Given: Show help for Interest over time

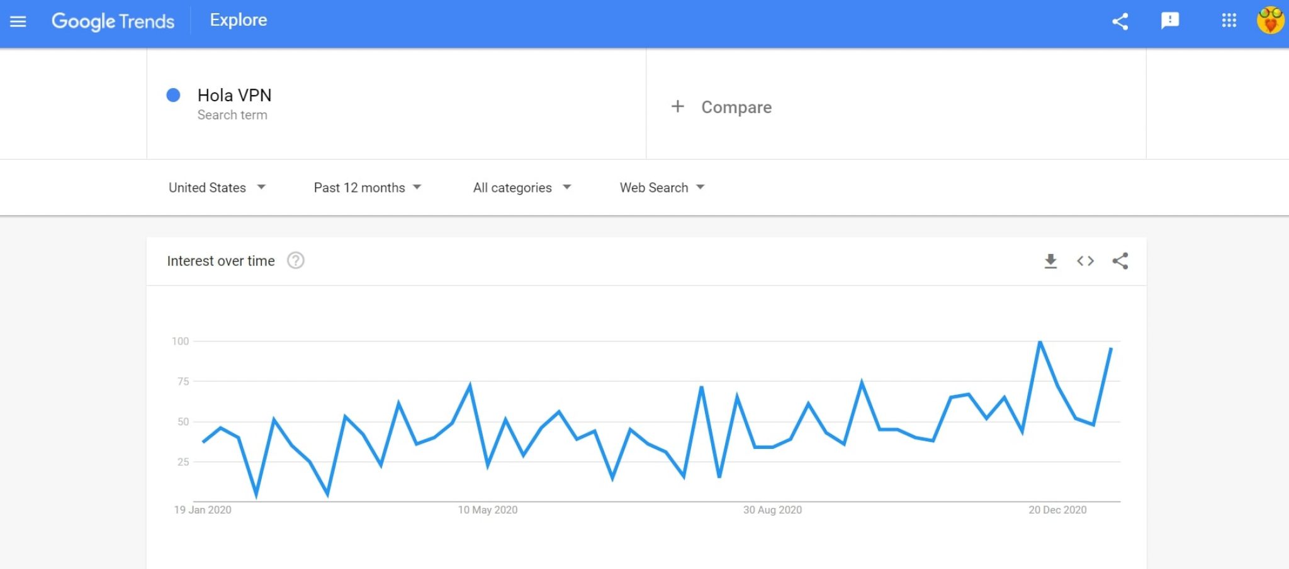Looking at the screenshot, I should [x=296, y=260].
